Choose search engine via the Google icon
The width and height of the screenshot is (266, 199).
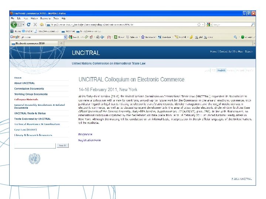208,25
